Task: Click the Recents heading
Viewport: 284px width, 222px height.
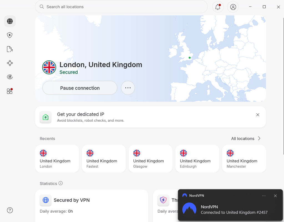Action: 47,139
